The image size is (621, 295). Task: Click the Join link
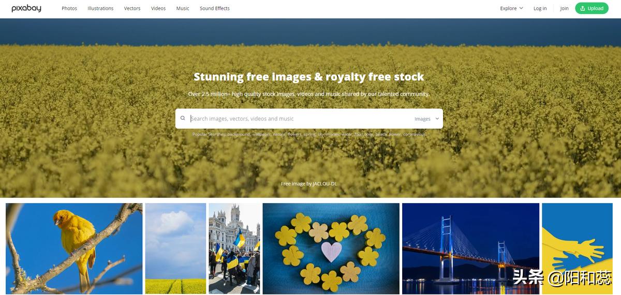(564, 8)
